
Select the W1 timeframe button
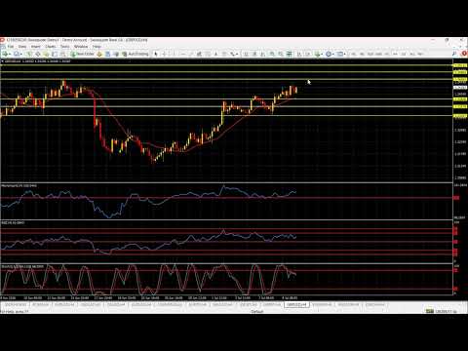tap(412, 54)
